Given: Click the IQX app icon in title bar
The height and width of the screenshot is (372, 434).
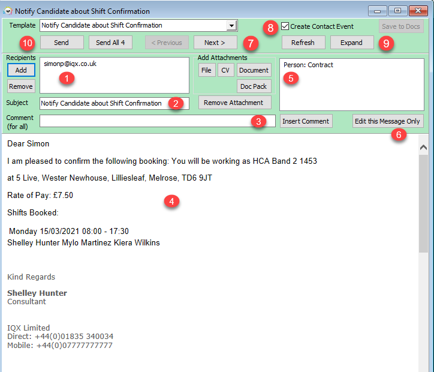Looking at the screenshot, I should [x=7, y=11].
